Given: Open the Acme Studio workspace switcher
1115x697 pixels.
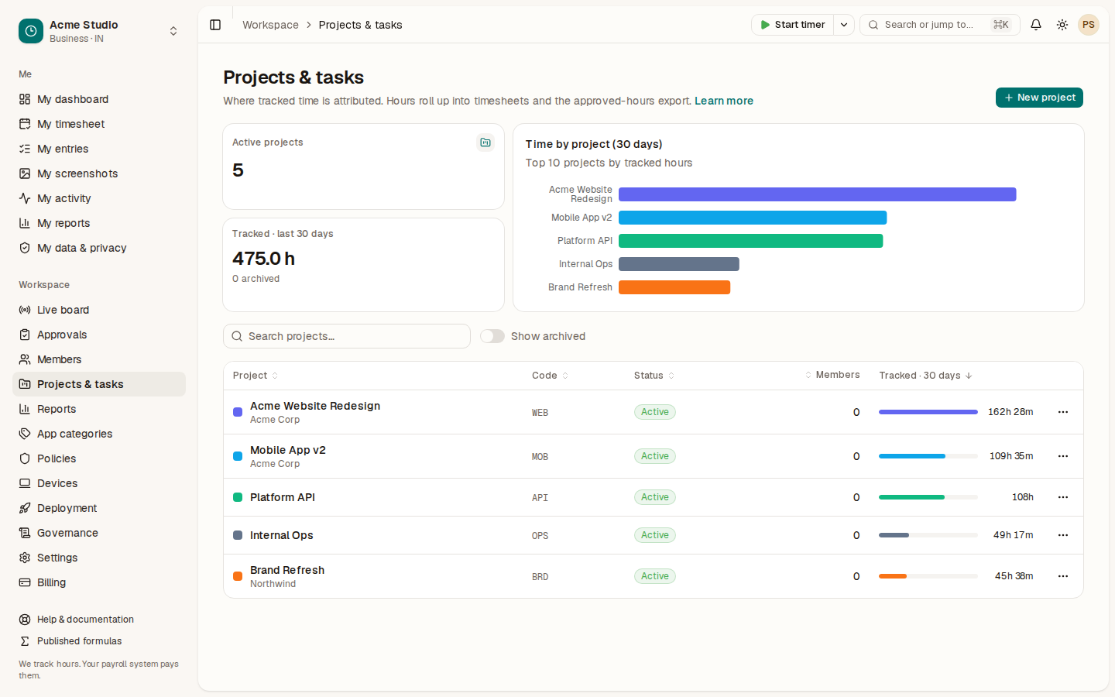Looking at the screenshot, I should tap(99, 31).
